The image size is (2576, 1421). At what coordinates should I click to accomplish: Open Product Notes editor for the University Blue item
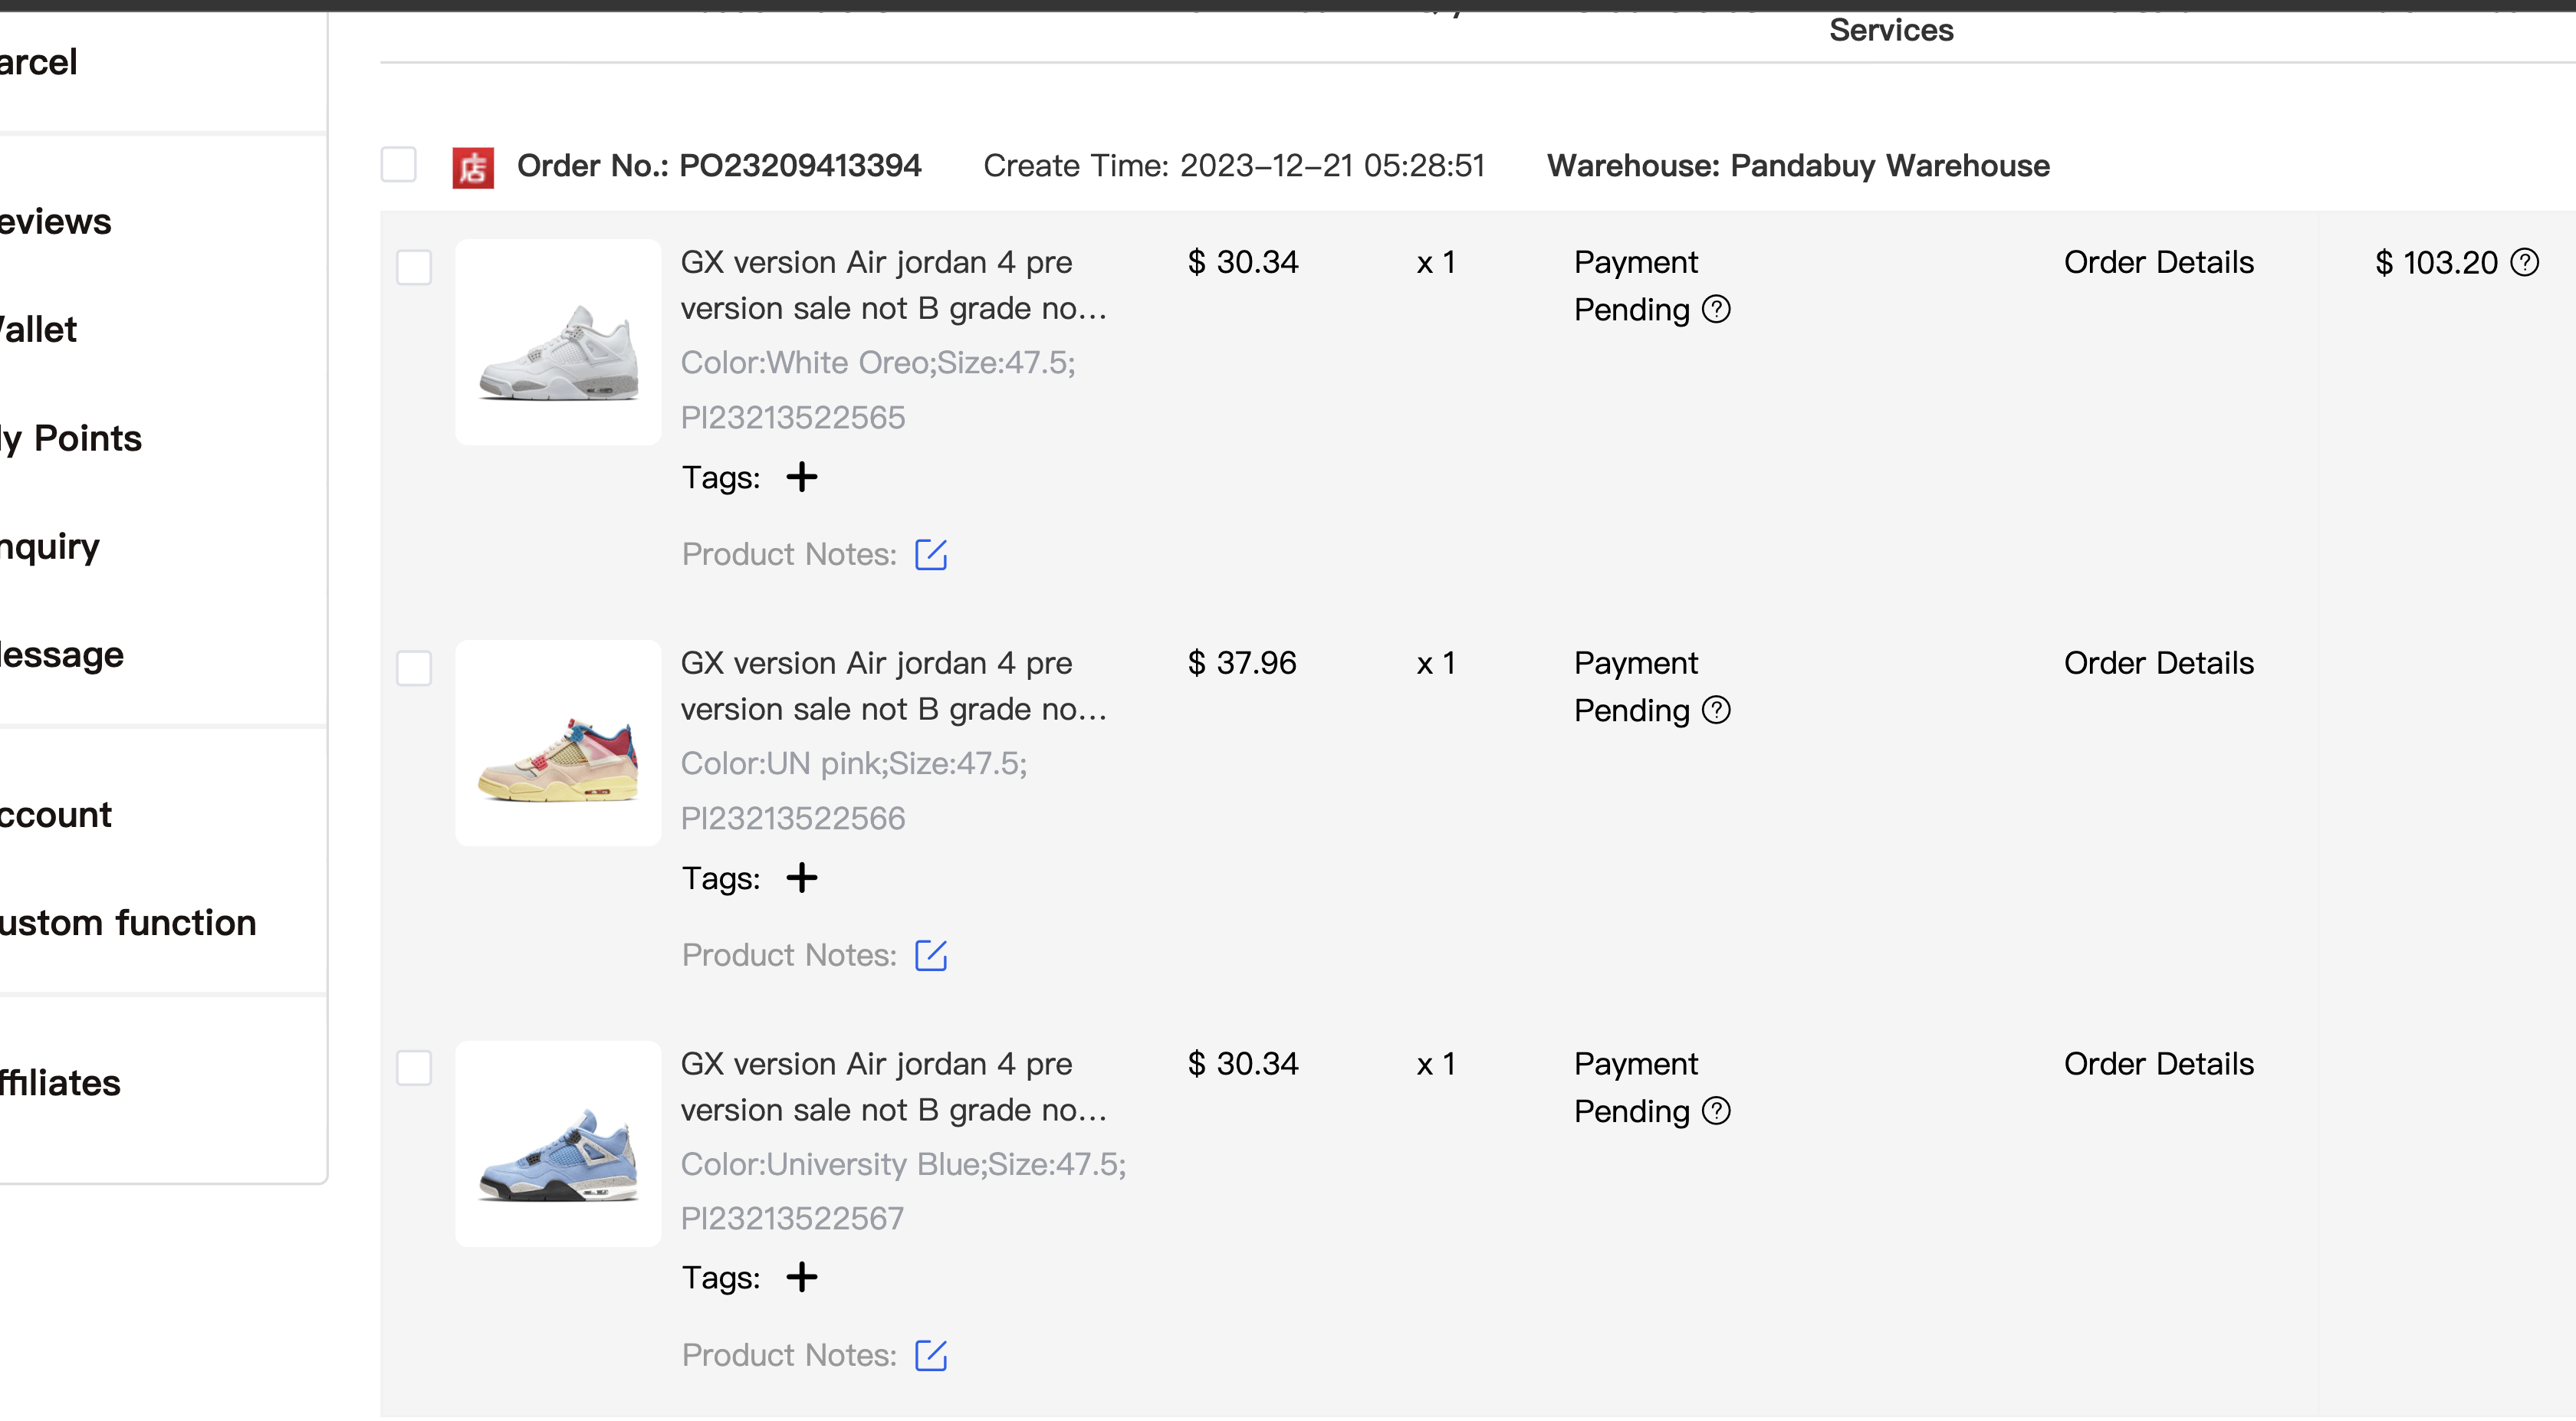tap(931, 1356)
